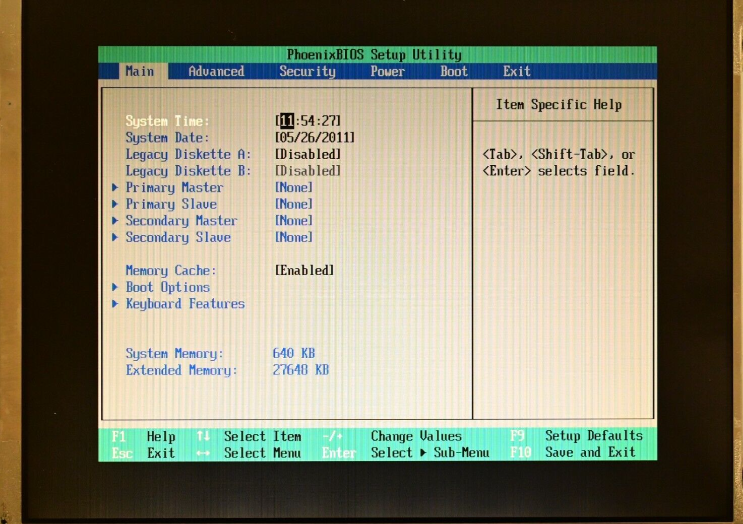
Task: Toggle Legacy Diskette A Disabled value
Action: [x=308, y=154]
